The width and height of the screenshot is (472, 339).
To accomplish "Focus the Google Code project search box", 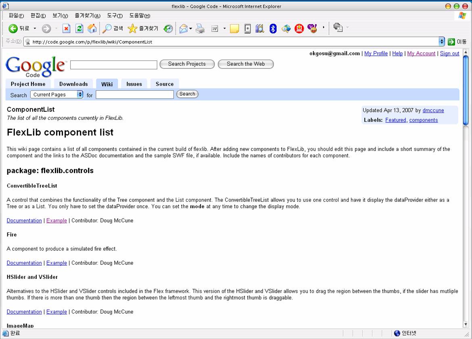I will tap(113, 65).
